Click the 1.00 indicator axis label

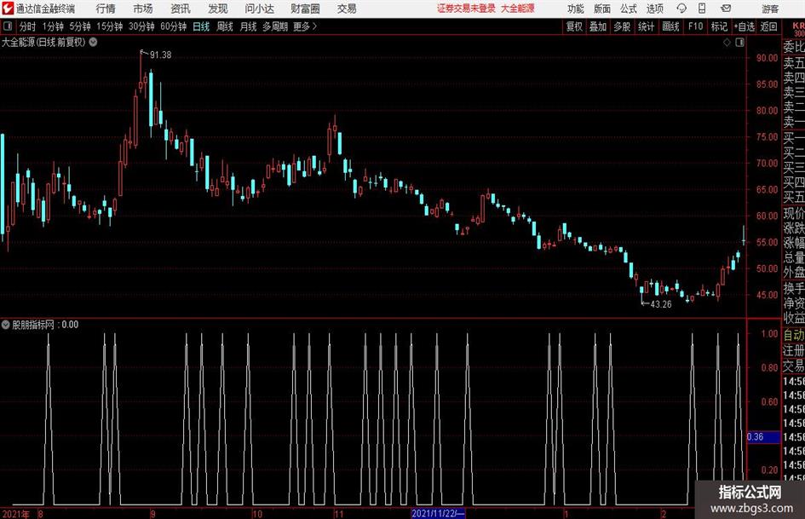point(769,333)
